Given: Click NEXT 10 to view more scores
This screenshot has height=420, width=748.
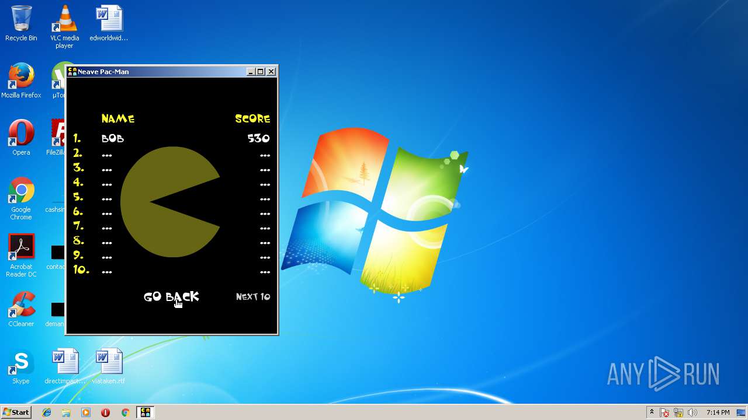Looking at the screenshot, I should click(x=253, y=296).
